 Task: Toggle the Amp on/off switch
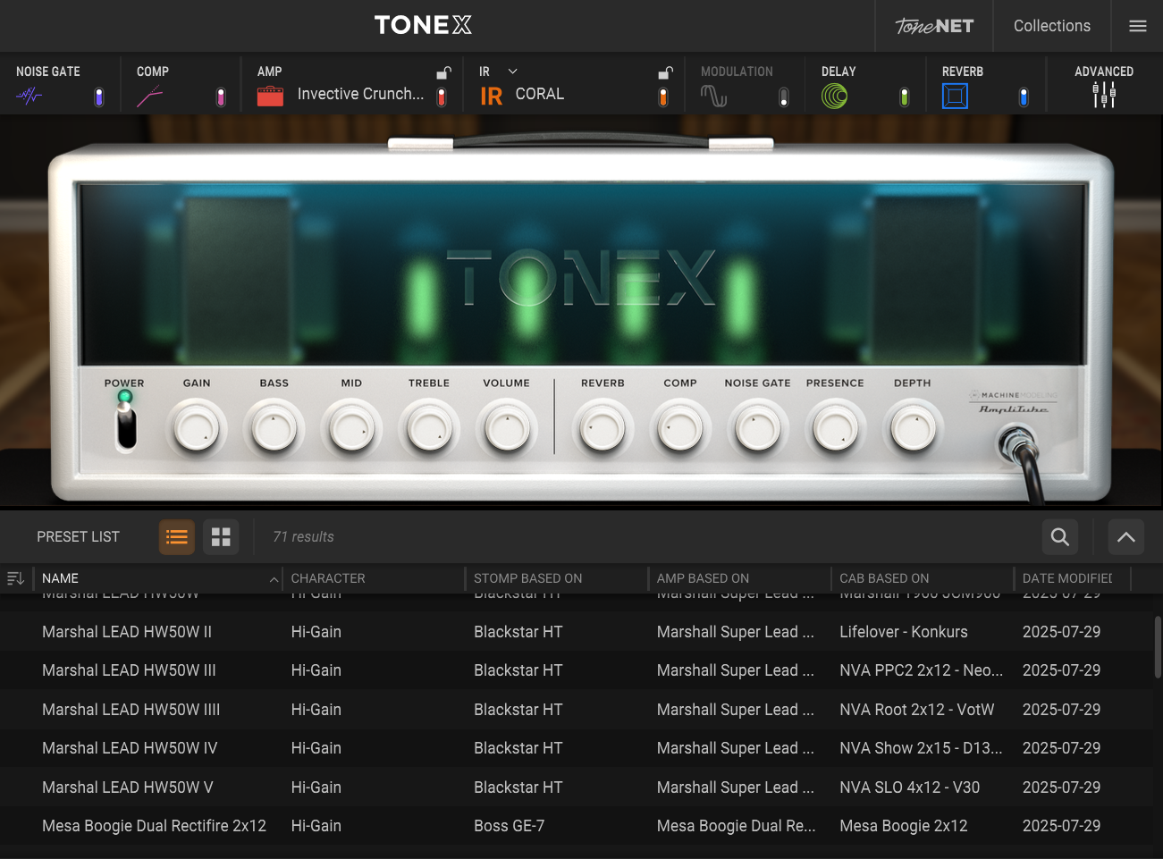[442, 97]
